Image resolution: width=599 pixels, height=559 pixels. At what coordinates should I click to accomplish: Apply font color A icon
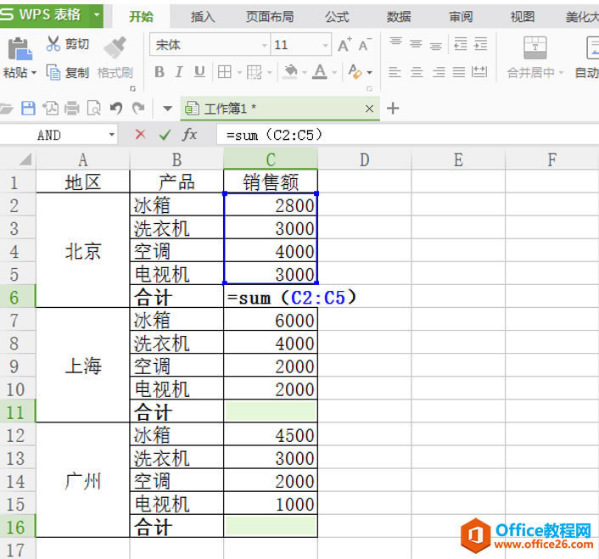point(319,71)
